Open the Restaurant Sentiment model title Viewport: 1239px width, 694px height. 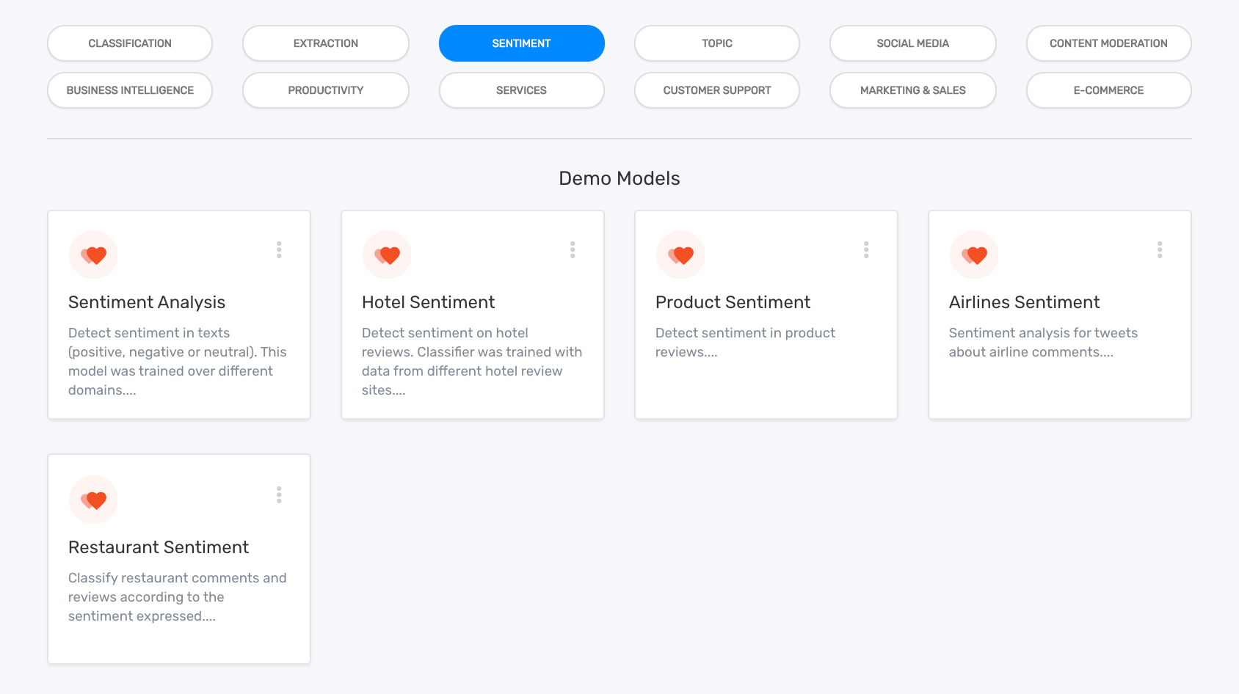click(159, 547)
